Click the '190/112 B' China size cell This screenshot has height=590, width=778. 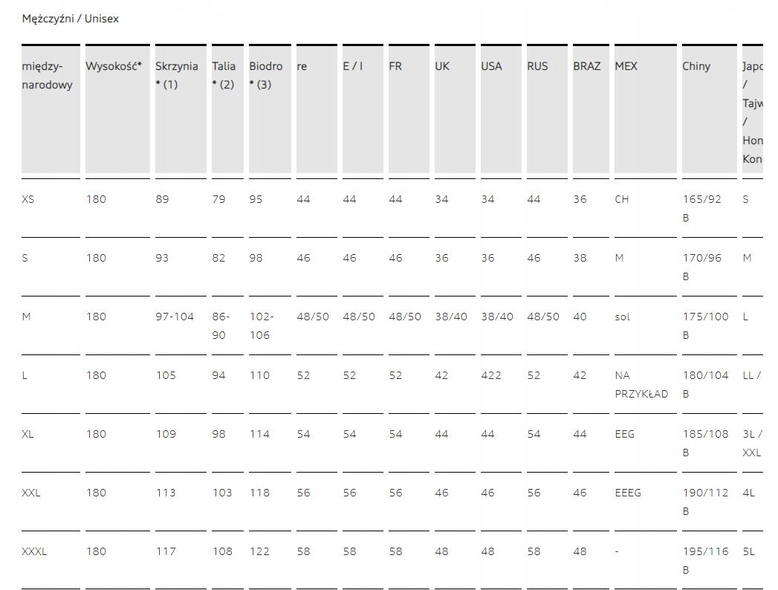coord(705,502)
